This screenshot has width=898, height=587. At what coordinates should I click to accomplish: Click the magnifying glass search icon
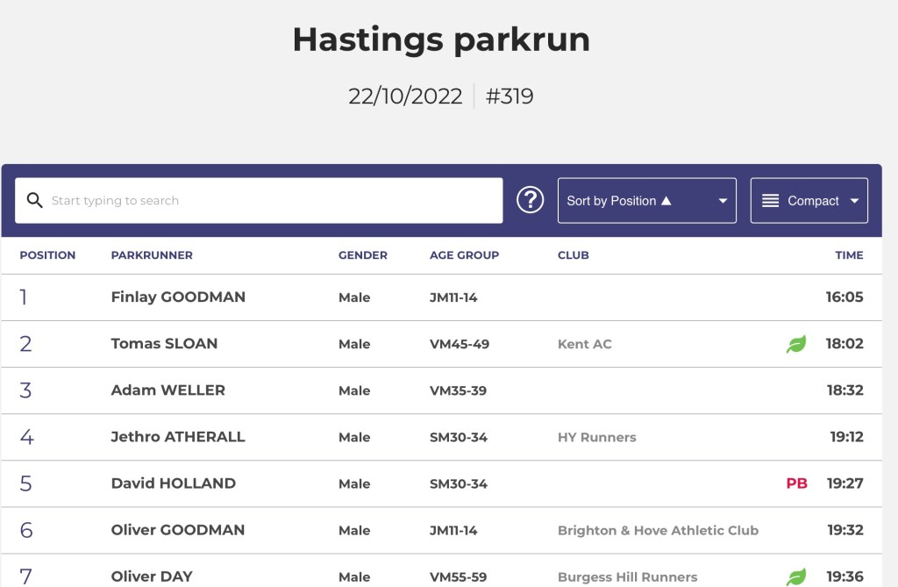pyautogui.click(x=35, y=201)
